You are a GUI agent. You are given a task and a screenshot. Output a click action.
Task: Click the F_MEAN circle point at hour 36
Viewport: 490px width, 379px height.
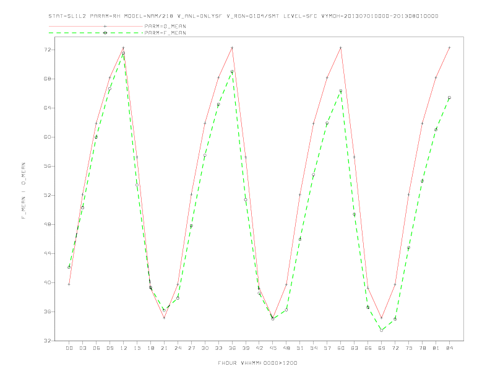[x=232, y=72]
